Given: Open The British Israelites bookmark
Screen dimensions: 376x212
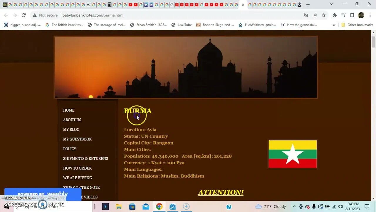Looking at the screenshot, I should pos(64,25).
